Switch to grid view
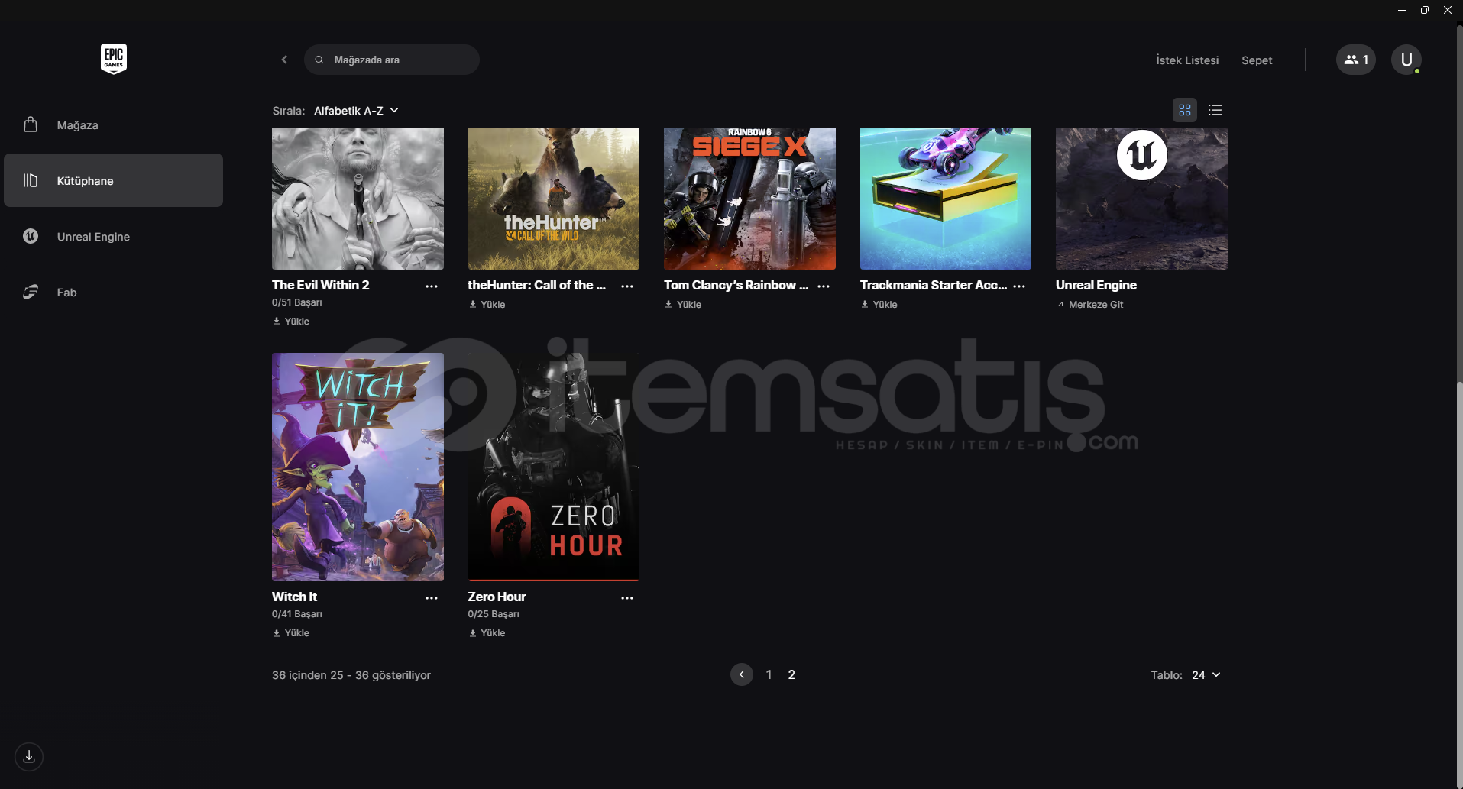Image resolution: width=1463 pixels, height=789 pixels. pos(1185,110)
